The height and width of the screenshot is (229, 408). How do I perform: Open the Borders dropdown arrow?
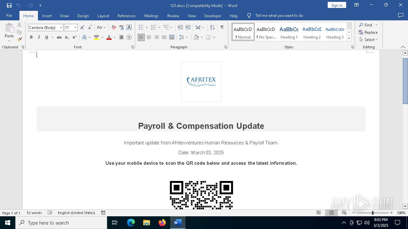tap(214, 37)
